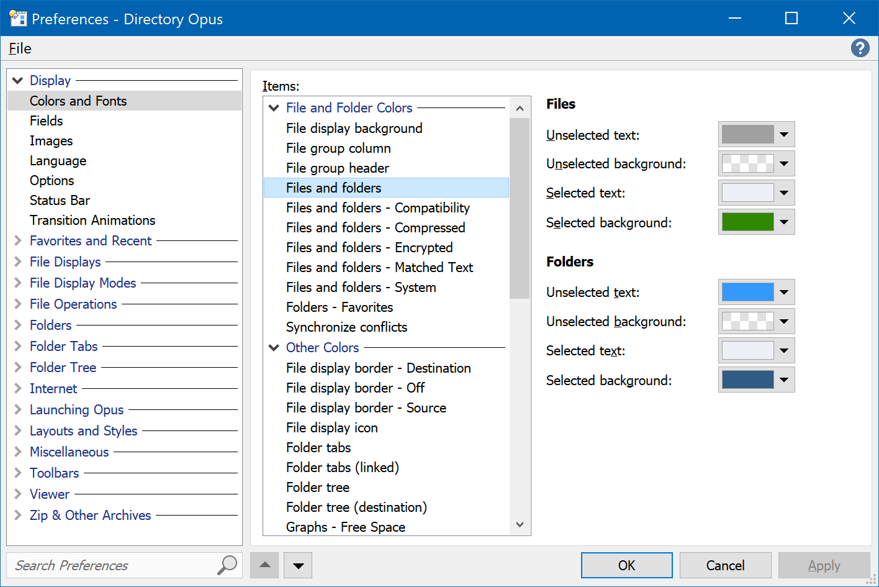The width and height of the screenshot is (879, 587).
Task: Expand the Favorites and Recent category
Action: (x=18, y=240)
